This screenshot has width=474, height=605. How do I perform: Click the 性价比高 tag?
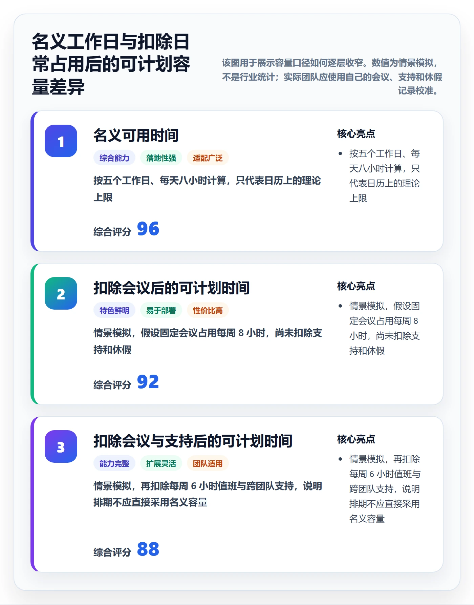pos(208,310)
